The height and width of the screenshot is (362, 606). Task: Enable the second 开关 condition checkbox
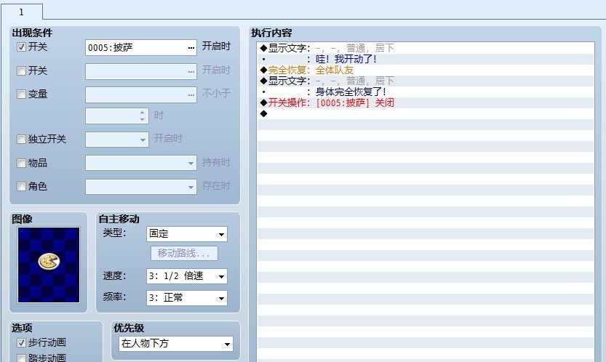click(21, 71)
